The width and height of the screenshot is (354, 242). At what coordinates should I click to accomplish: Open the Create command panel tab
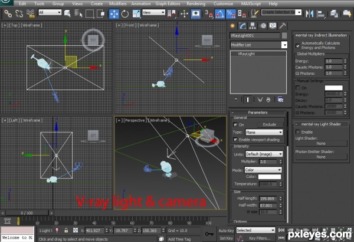coord(232,26)
